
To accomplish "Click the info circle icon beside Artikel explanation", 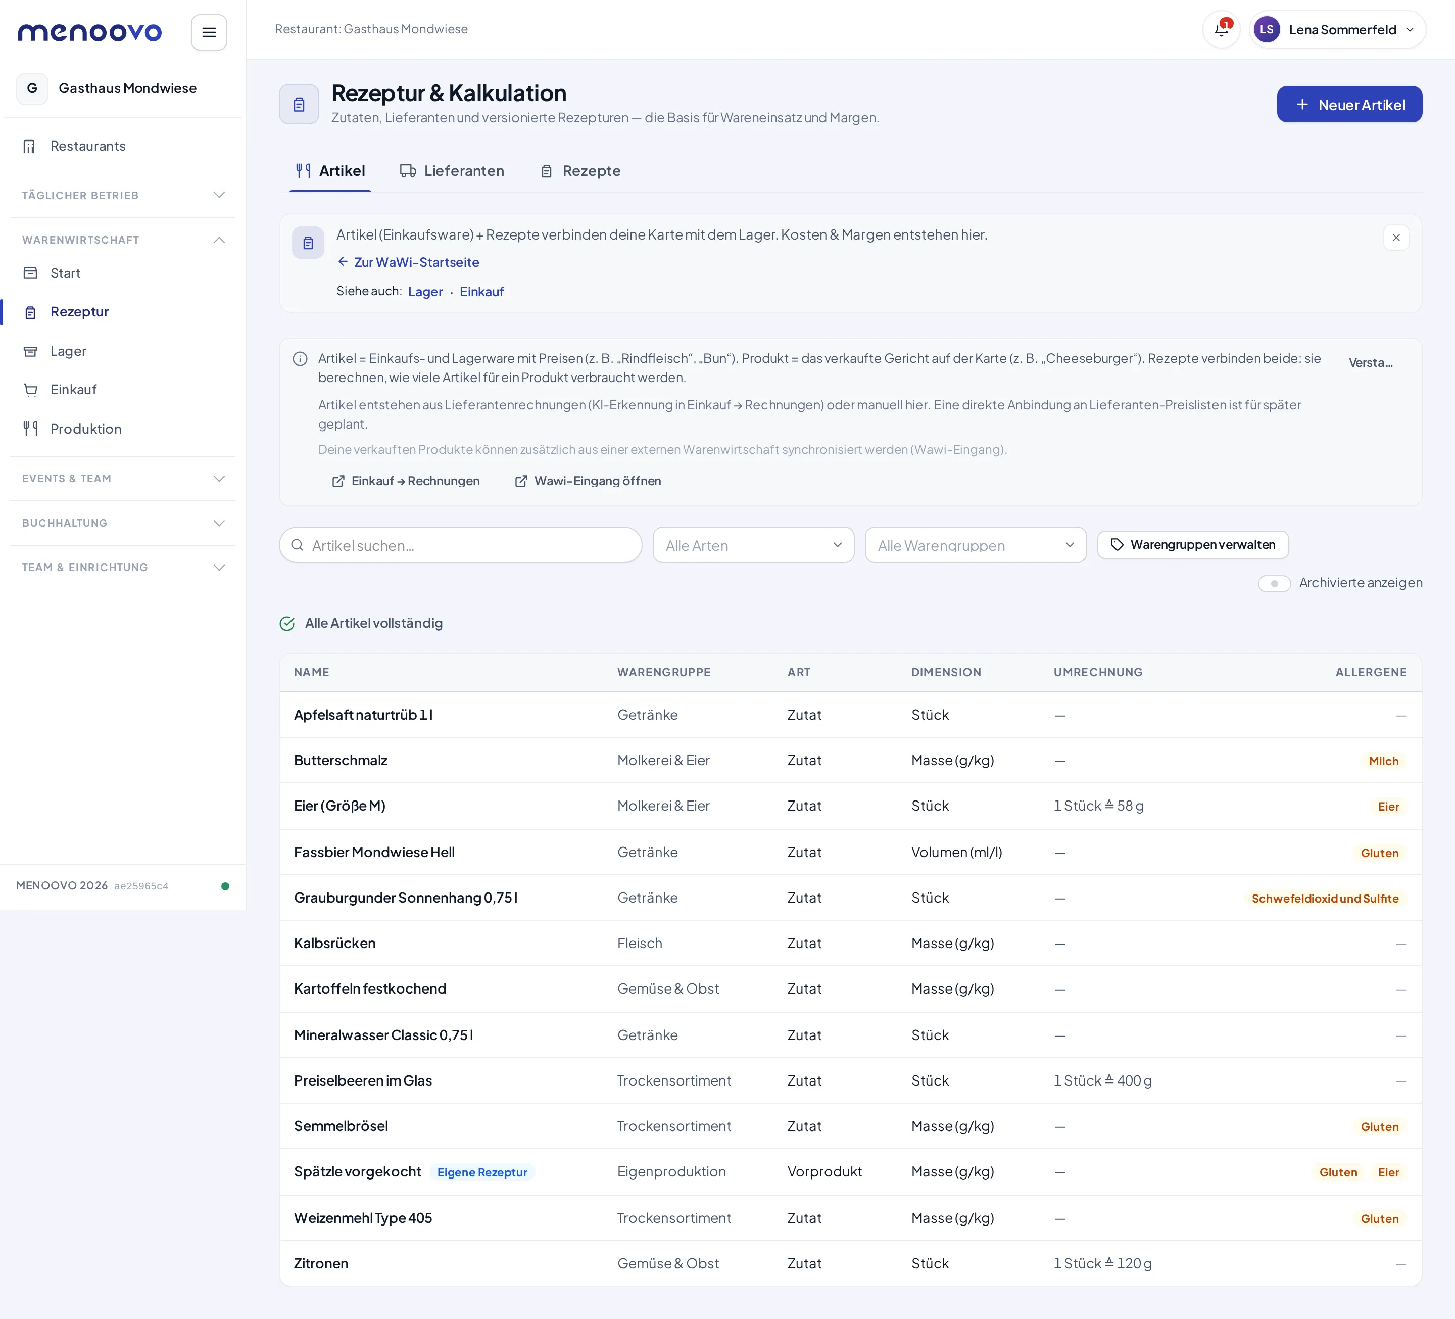I will pyautogui.click(x=300, y=359).
